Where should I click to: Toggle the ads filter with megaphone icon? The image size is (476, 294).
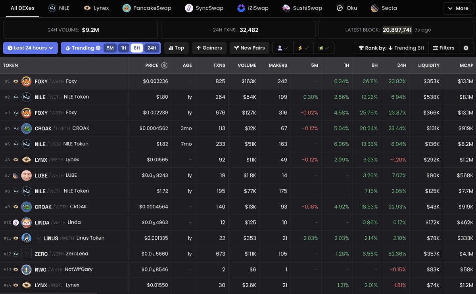324,48
